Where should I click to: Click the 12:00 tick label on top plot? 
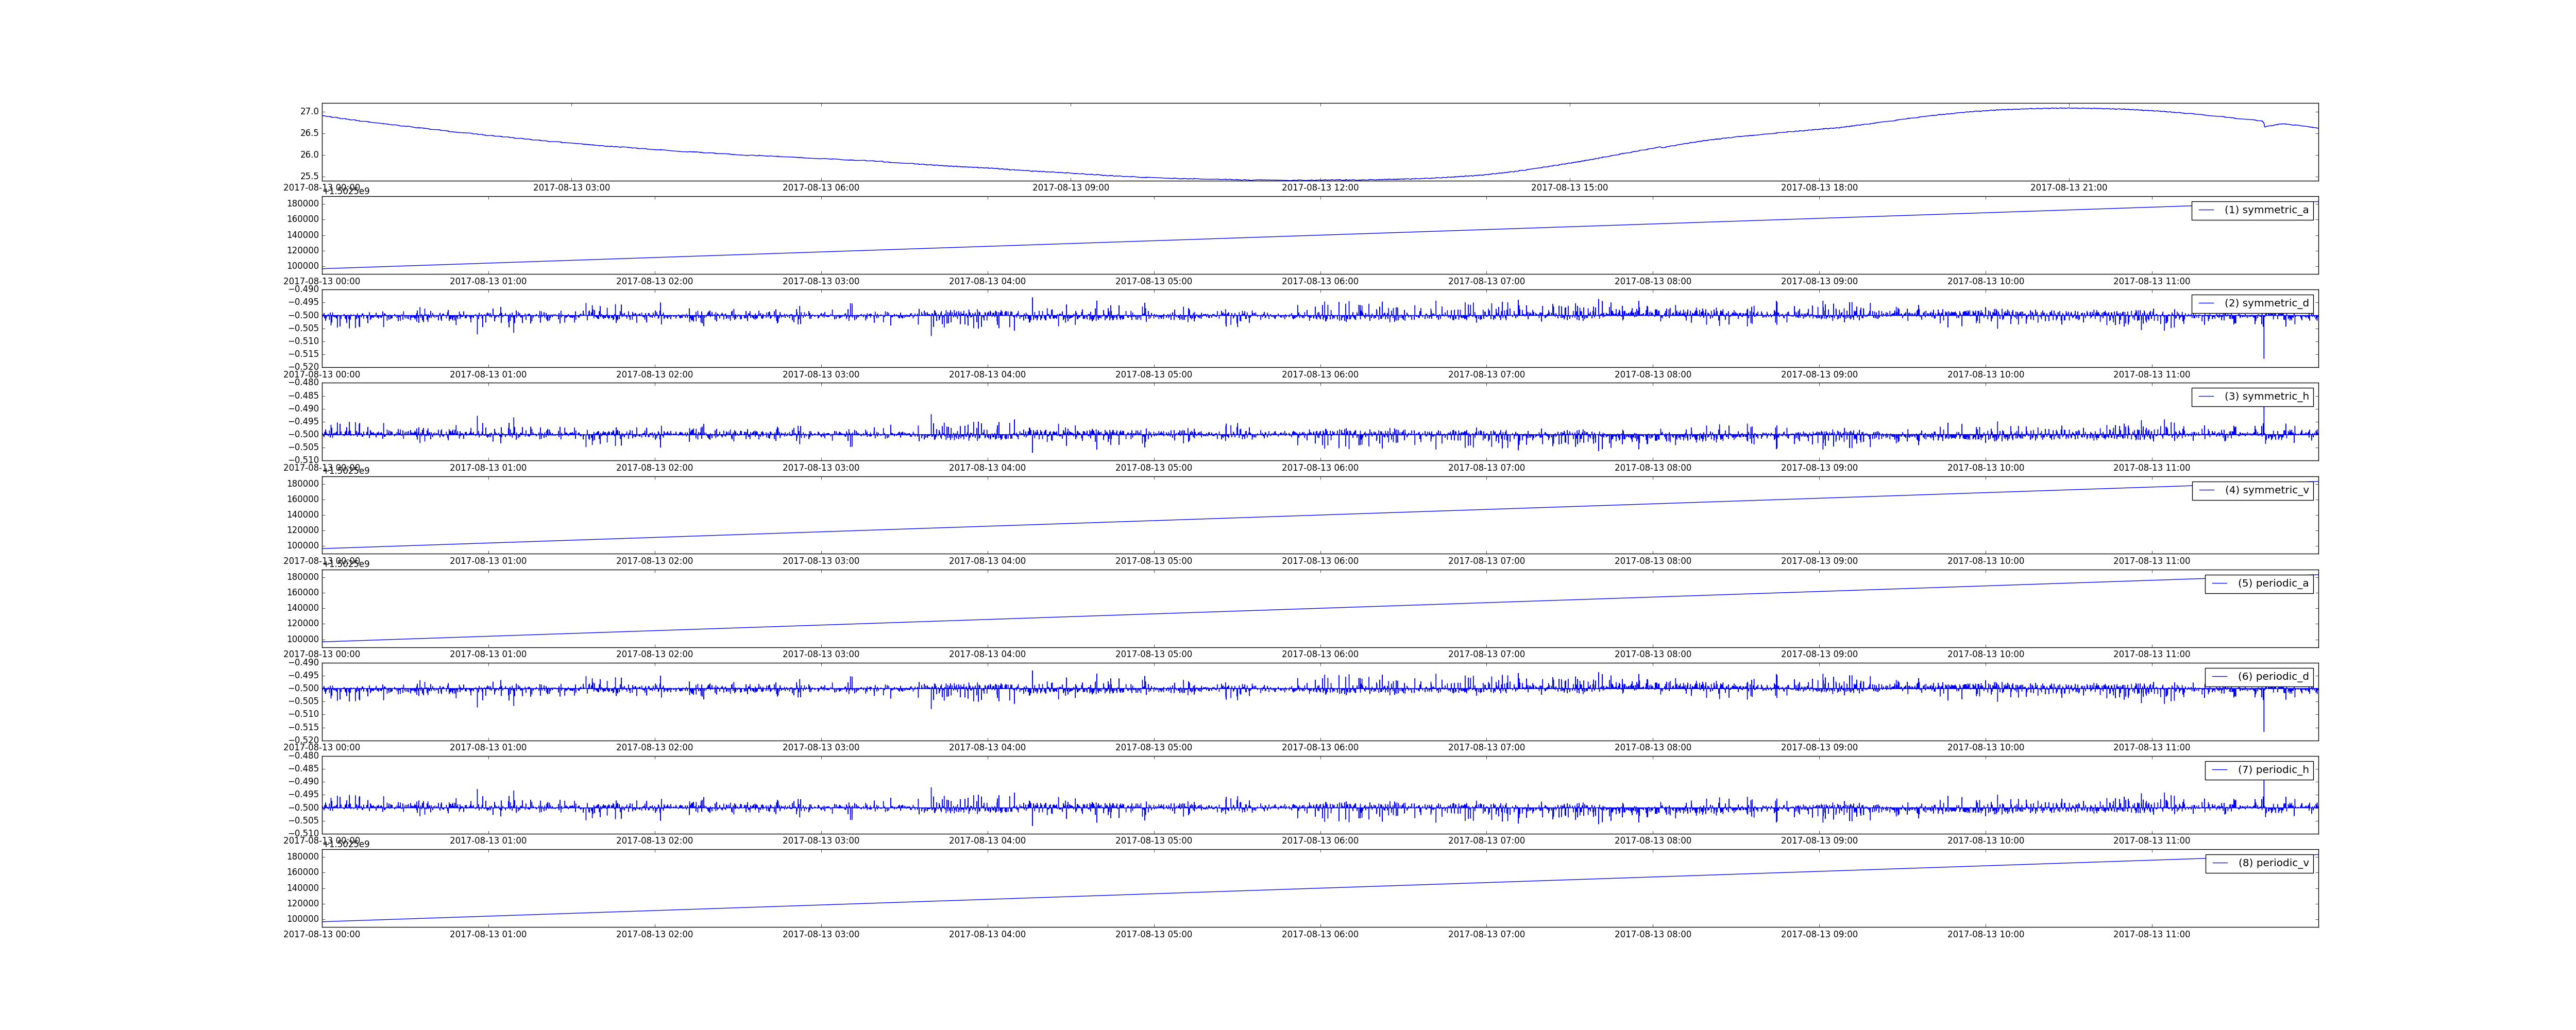[x=1320, y=188]
